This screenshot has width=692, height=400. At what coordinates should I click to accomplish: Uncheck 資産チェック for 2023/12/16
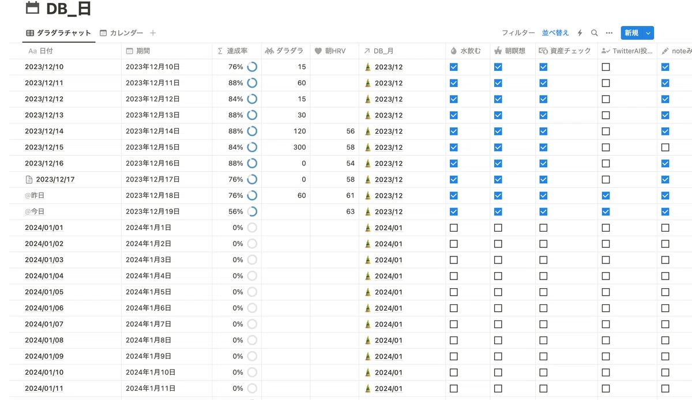[543, 164]
